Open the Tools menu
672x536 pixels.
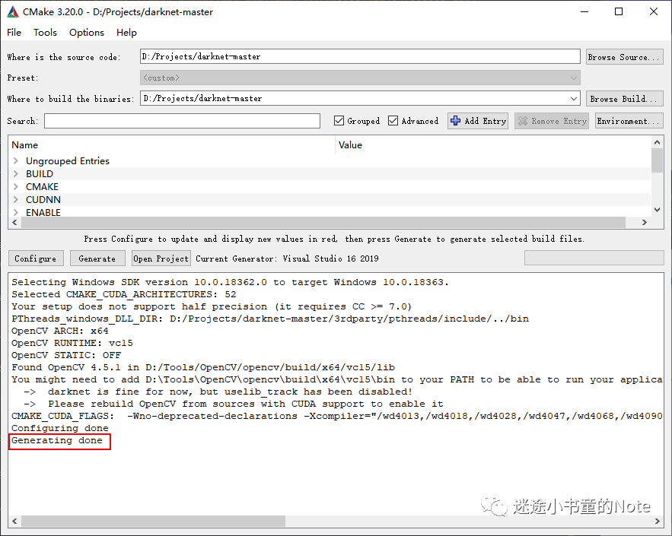click(x=45, y=33)
